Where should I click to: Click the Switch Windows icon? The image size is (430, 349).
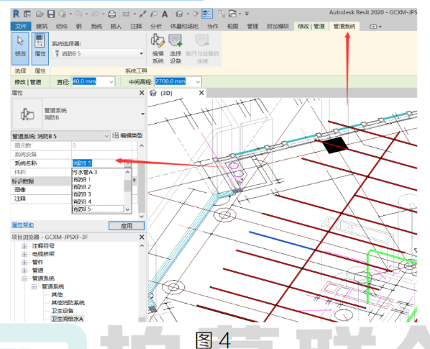coord(232,14)
